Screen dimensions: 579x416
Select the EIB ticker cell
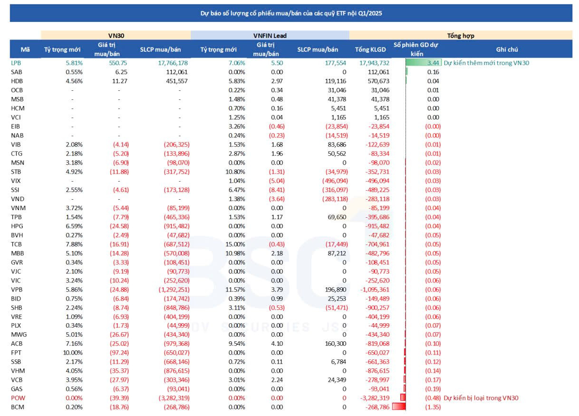[15, 126]
